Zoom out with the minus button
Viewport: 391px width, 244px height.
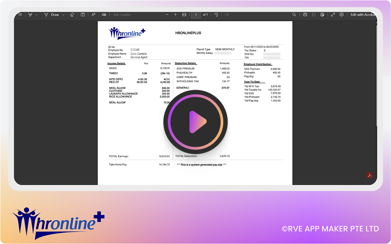167,15
